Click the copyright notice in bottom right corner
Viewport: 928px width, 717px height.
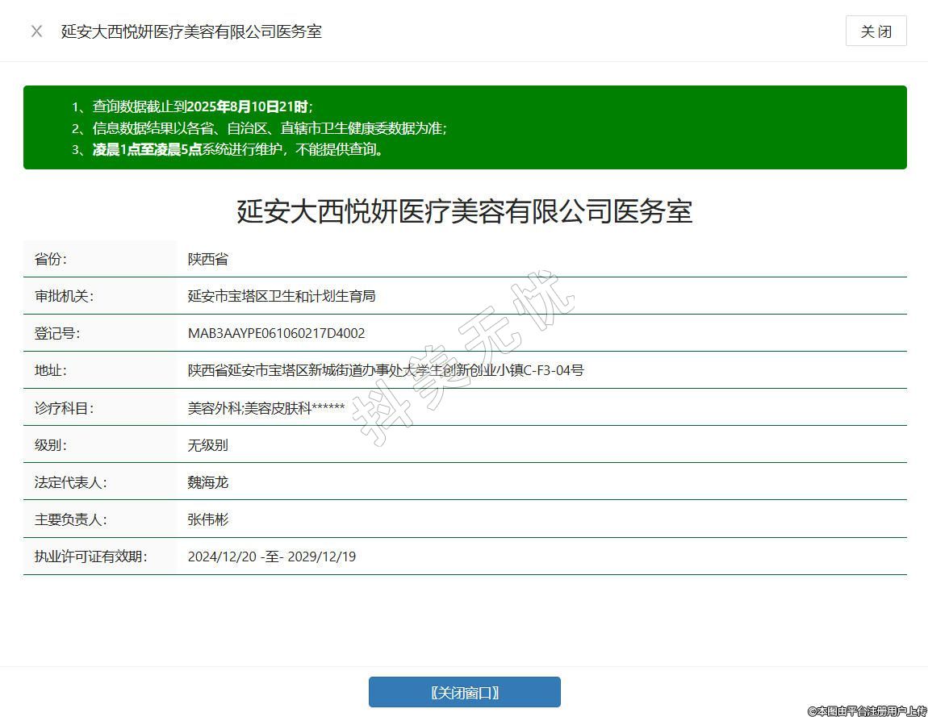(867, 711)
